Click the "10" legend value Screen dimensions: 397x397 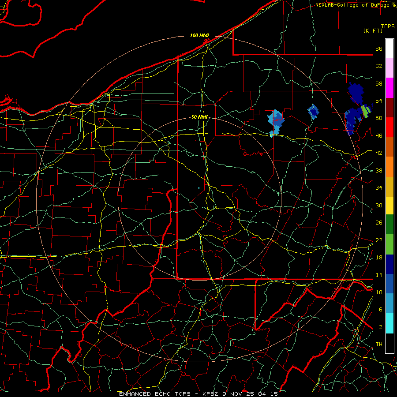coord(379,292)
